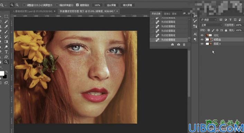This screenshot has height=133, width=244.
Task: Select the 图层 0 layer
Action: pyautogui.click(x=222, y=44)
